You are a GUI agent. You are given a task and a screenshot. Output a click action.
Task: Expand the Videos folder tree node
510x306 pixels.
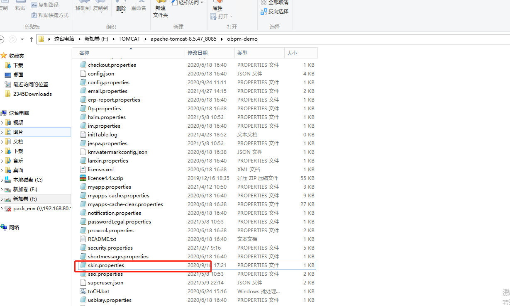coord(2,123)
